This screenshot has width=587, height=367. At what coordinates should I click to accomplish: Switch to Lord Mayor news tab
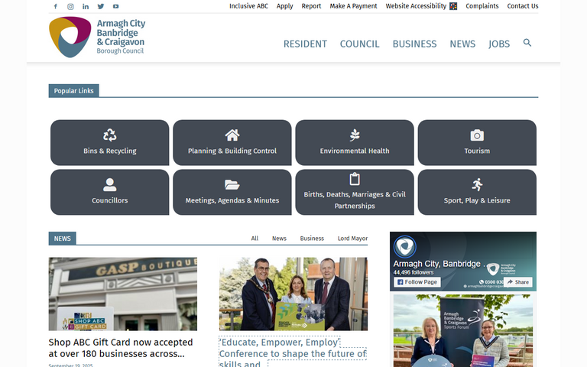tap(352, 239)
